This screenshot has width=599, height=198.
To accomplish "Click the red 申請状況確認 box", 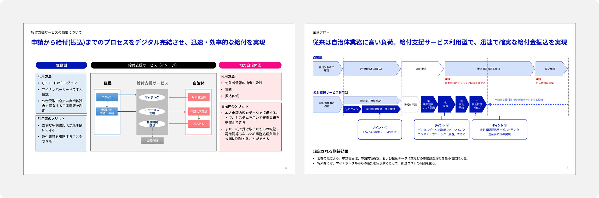I will pyautogui.click(x=199, y=111).
